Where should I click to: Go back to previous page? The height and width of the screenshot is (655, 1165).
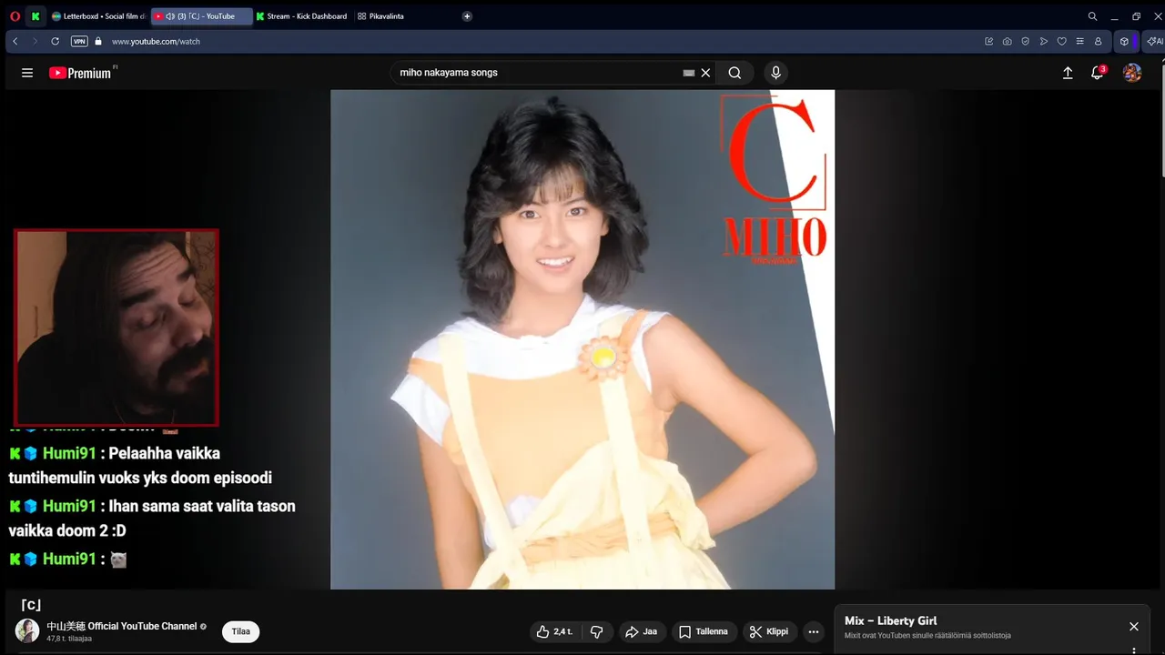point(15,41)
